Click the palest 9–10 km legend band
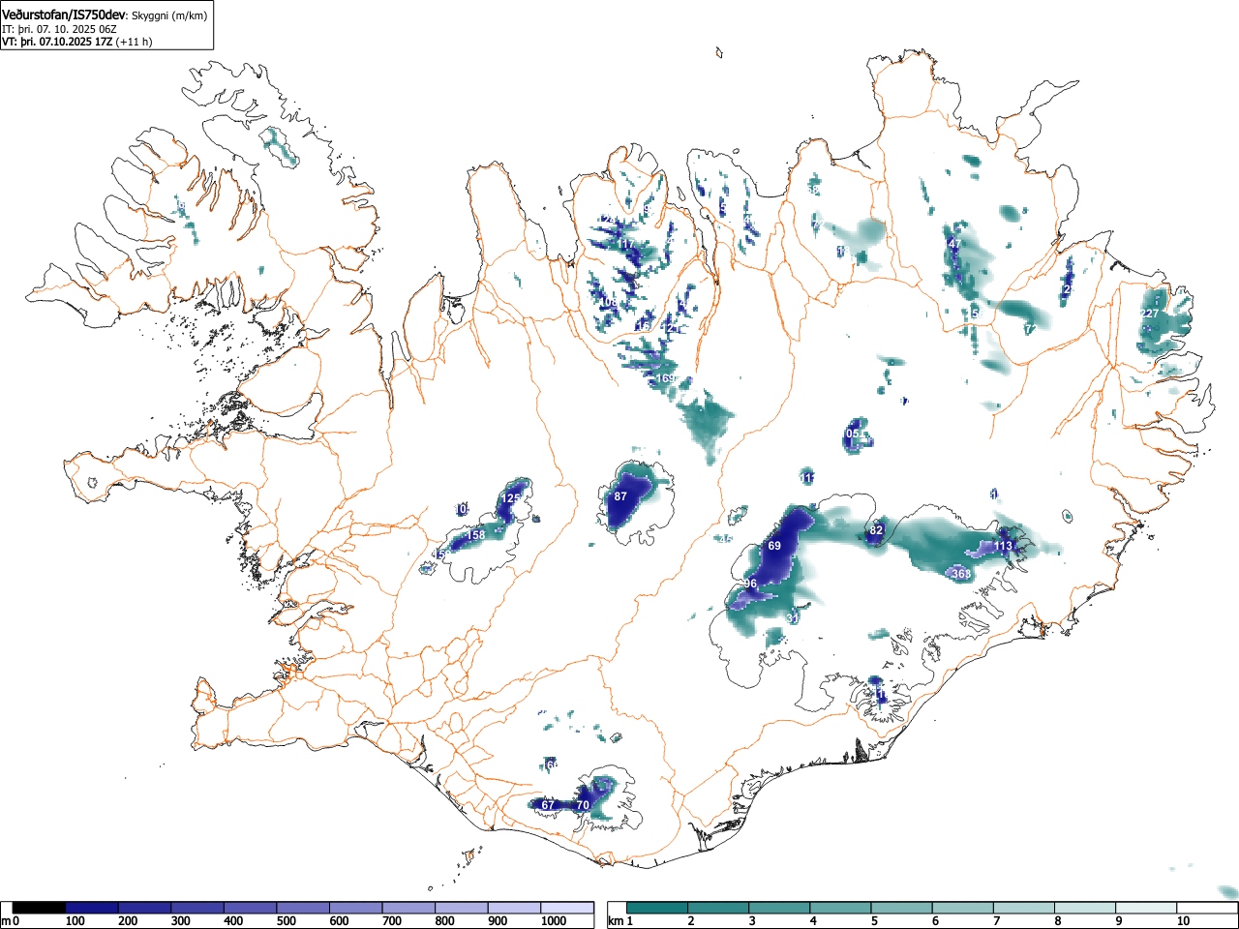Image resolution: width=1239 pixels, height=929 pixels. (1145, 908)
